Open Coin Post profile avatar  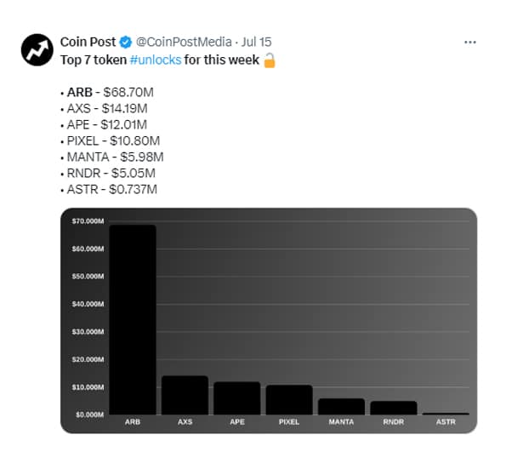37,49
